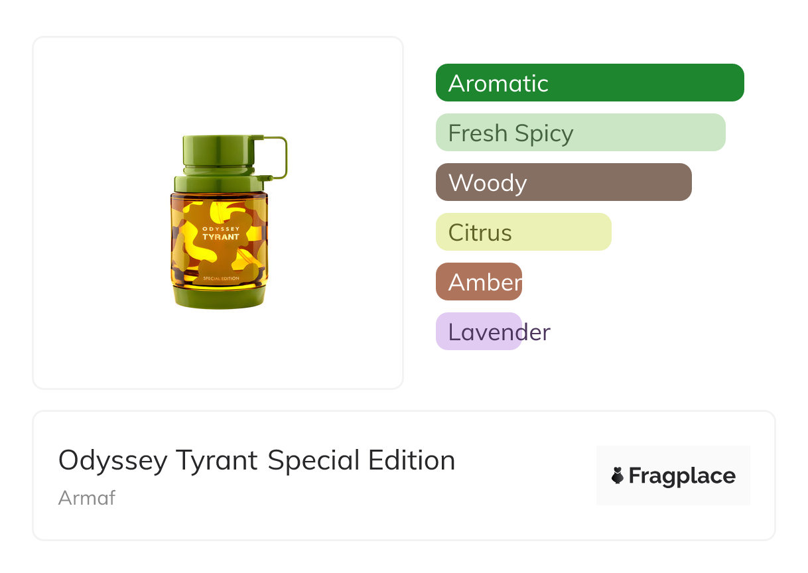Select the Aromatic accord bar

tap(589, 83)
